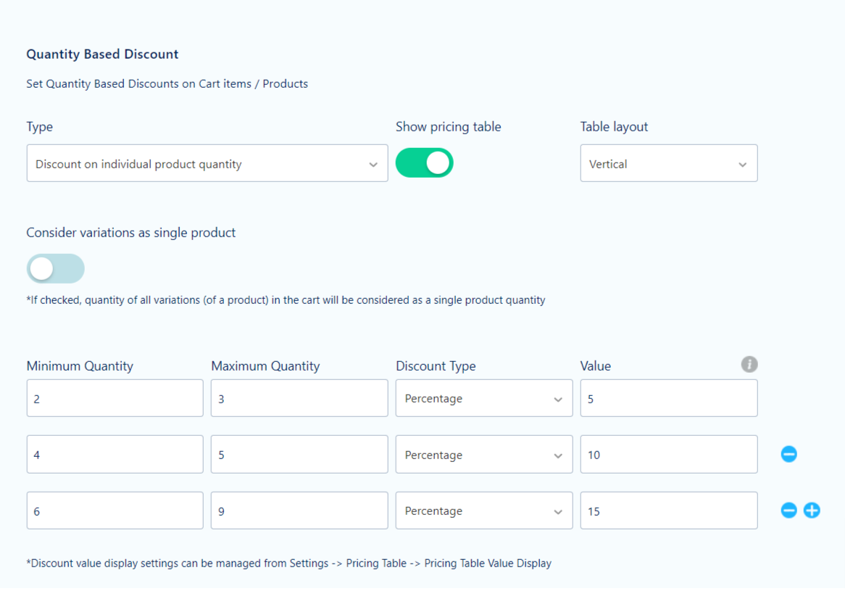Add a new discount row with plus icon
The image size is (845, 615).
coord(812,511)
